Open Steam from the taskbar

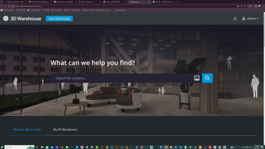tap(195, 147)
